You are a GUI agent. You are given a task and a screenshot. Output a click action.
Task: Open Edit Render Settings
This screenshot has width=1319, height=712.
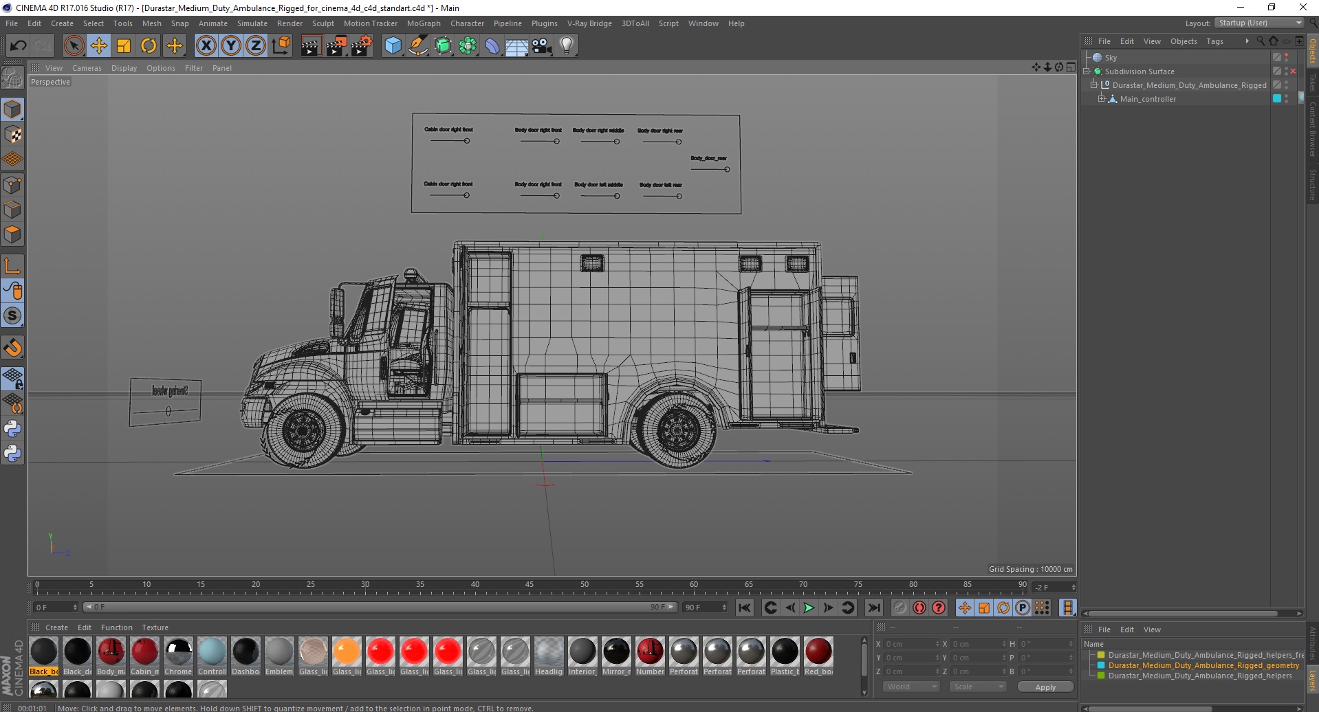(362, 46)
